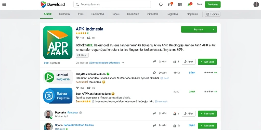Click the Download logo in the header
Viewport: 261px width, 130px height.
click(x=53, y=5)
